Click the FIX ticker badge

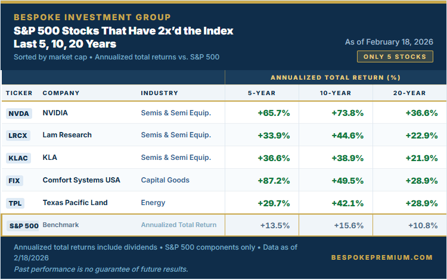(x=14, y=181)
